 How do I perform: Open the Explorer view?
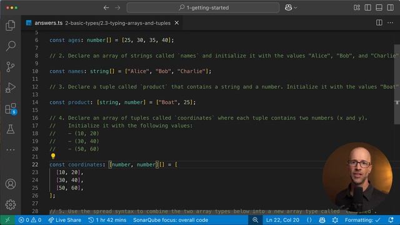11,25
